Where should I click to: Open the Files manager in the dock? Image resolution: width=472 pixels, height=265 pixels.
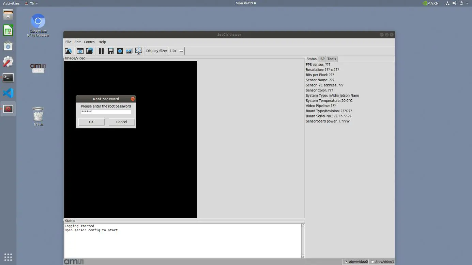pyautogui.click(x=8, y=15)
